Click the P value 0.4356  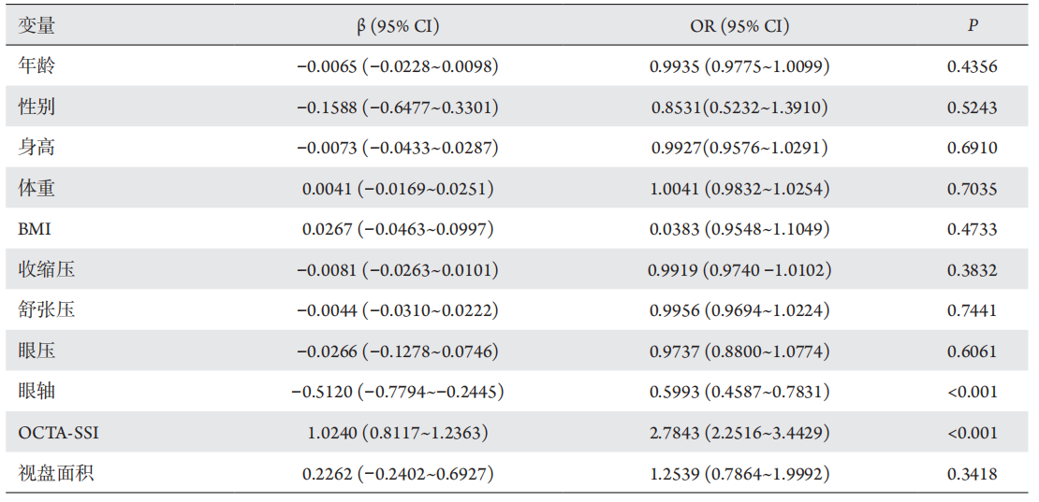pyautogui.click(x=973, y=66)
